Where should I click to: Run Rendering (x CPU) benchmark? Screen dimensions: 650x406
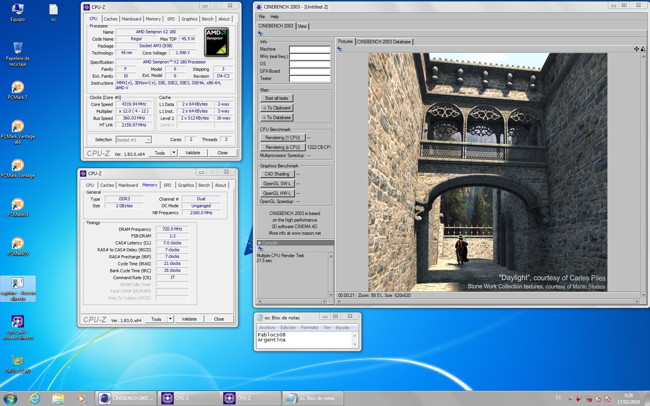tap(282, 147)
